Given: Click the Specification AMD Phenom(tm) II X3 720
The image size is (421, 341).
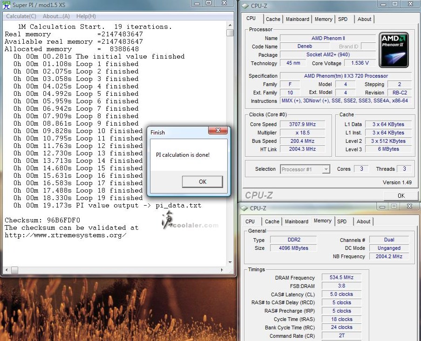Looking at the screenshot, I should (346, 76).
